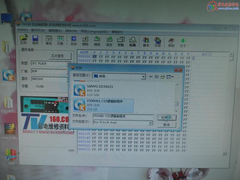Open the 帮助 help book icon
This screenshot has height=180, width=240.
click(171, 42)
